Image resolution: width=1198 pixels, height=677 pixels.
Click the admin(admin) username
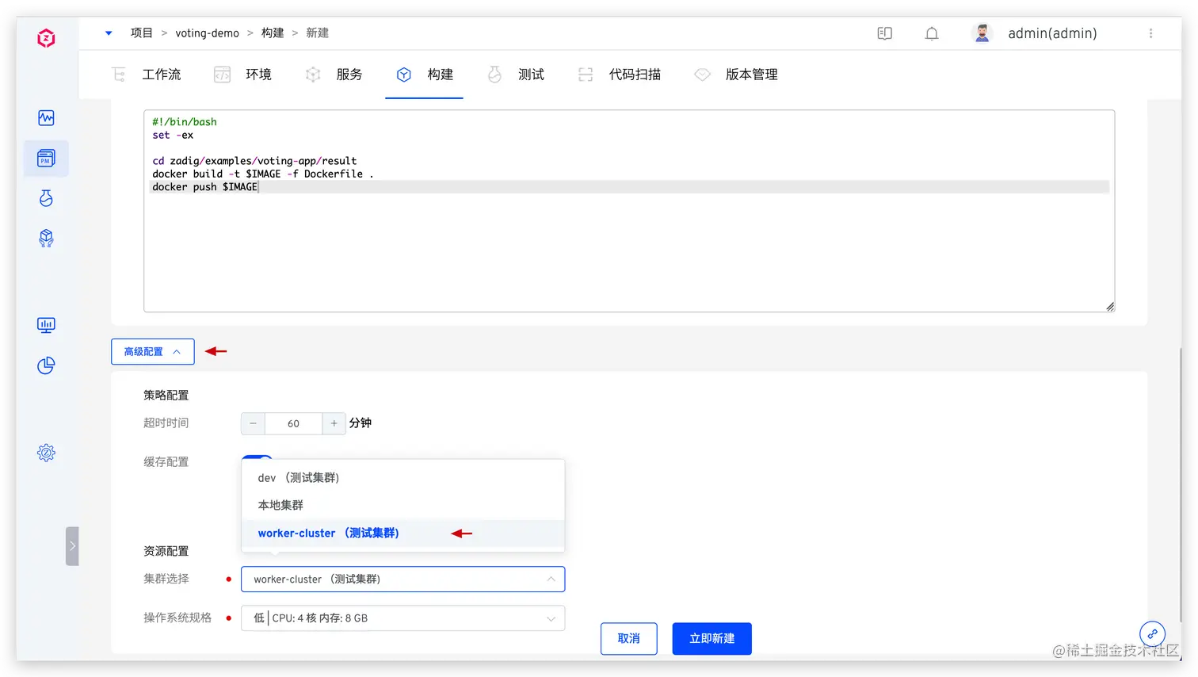(1052, 33)
